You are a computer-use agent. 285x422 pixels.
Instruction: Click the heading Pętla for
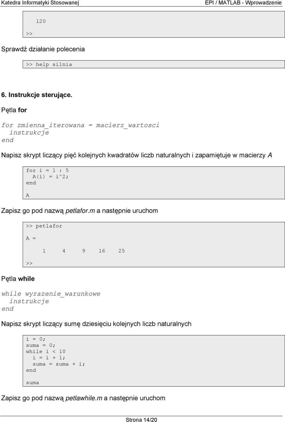pos(14,110)
